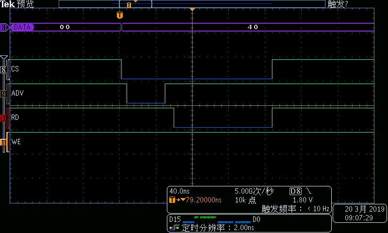Click the WE signal label
Image resolution: width=388 pixels, height=233 pixels.
pyautogui.click(x=16, y=142)
